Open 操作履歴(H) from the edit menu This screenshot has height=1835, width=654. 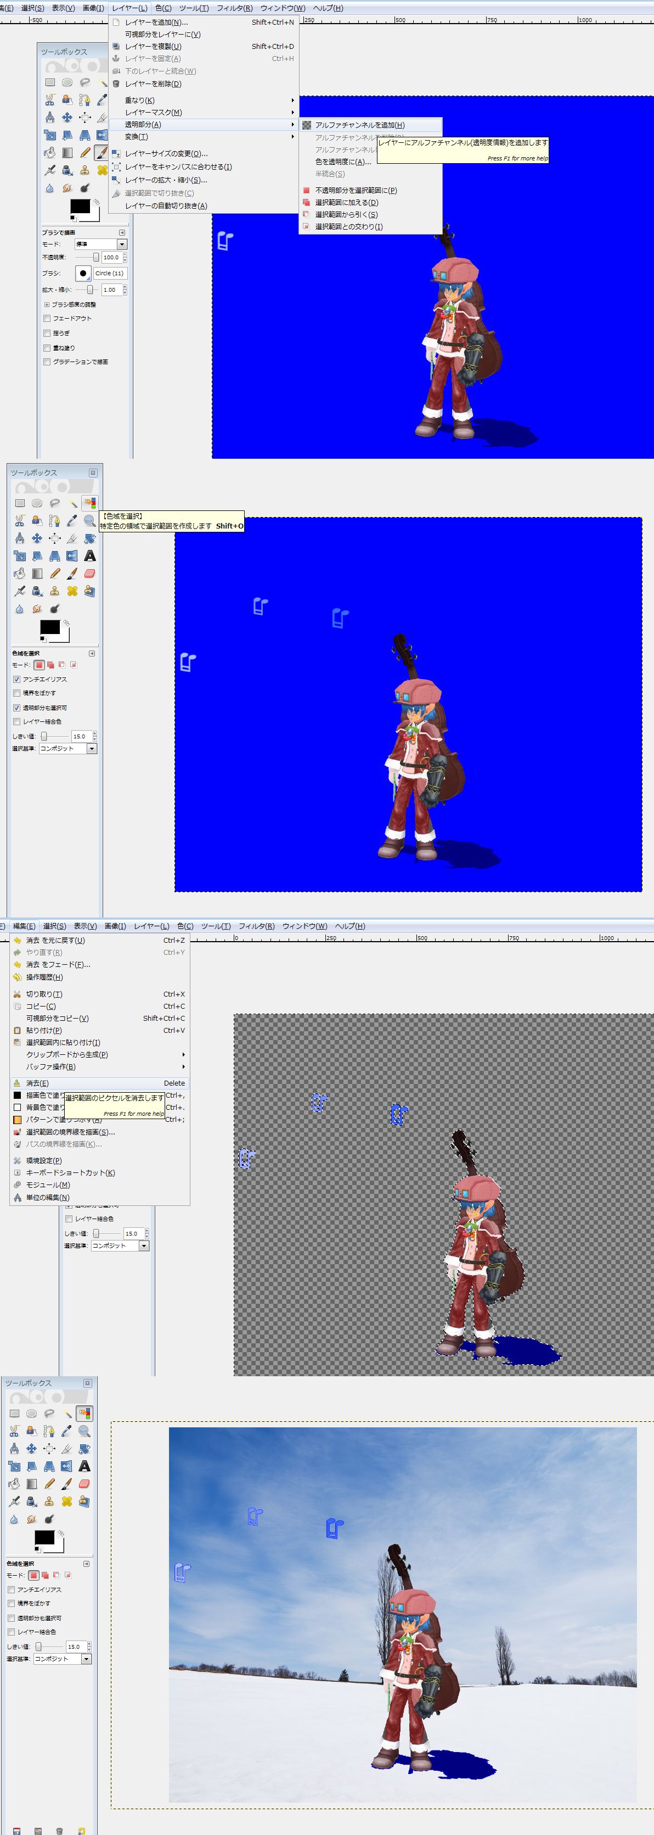[100, 977]
